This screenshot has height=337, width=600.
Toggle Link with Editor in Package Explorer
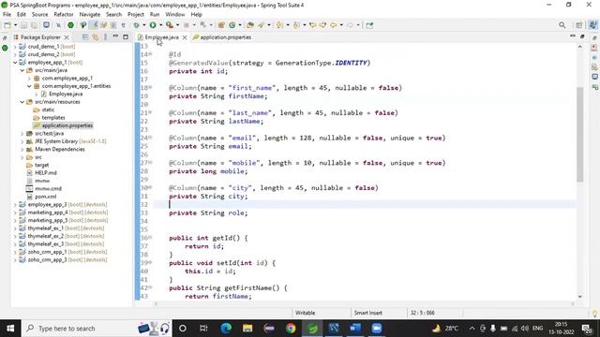tap(96, 37)
